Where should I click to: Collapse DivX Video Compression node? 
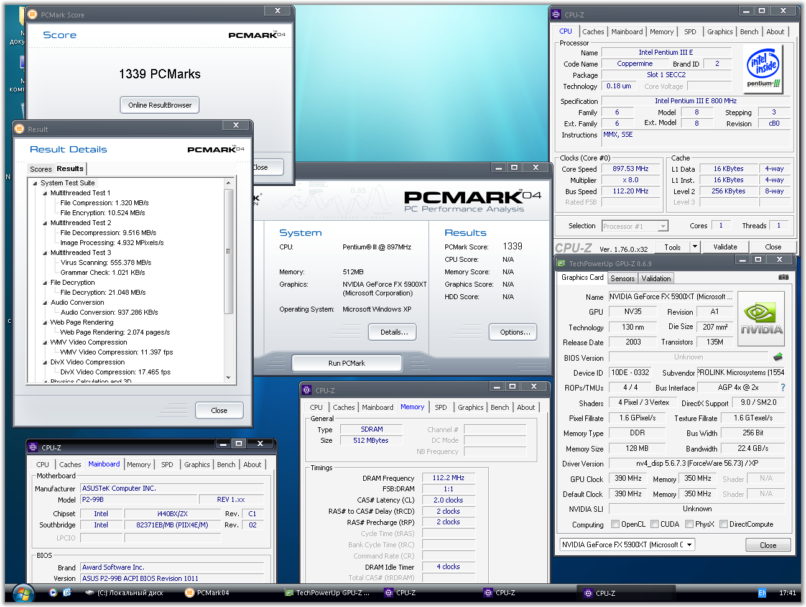45,363
